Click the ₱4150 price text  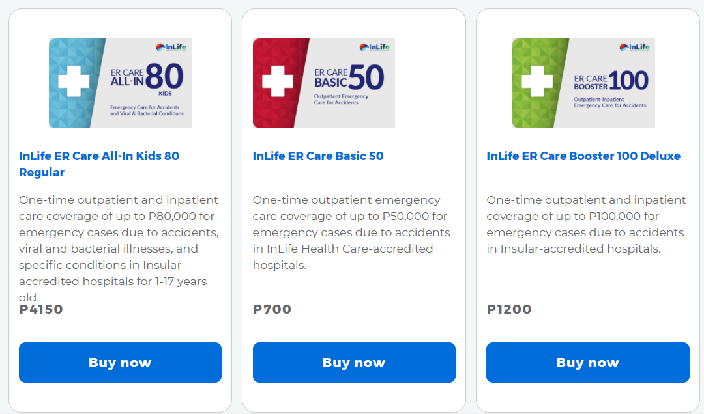tap(41, 310)
